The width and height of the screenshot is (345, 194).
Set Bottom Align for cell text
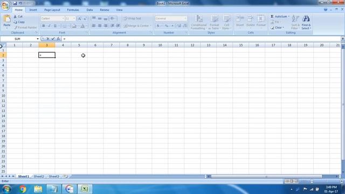(x=106, y=18)
